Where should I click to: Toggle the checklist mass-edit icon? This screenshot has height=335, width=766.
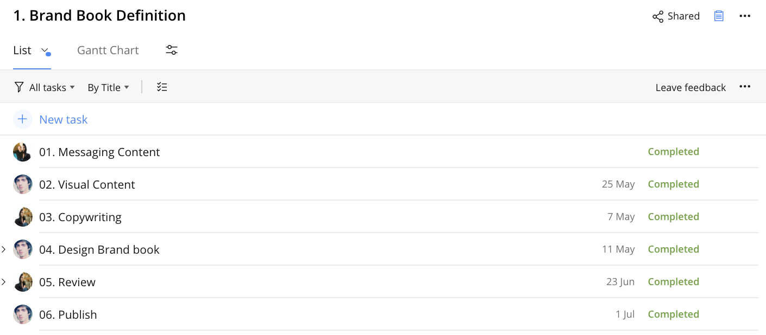pyautogui.click(x=162, y=87)
